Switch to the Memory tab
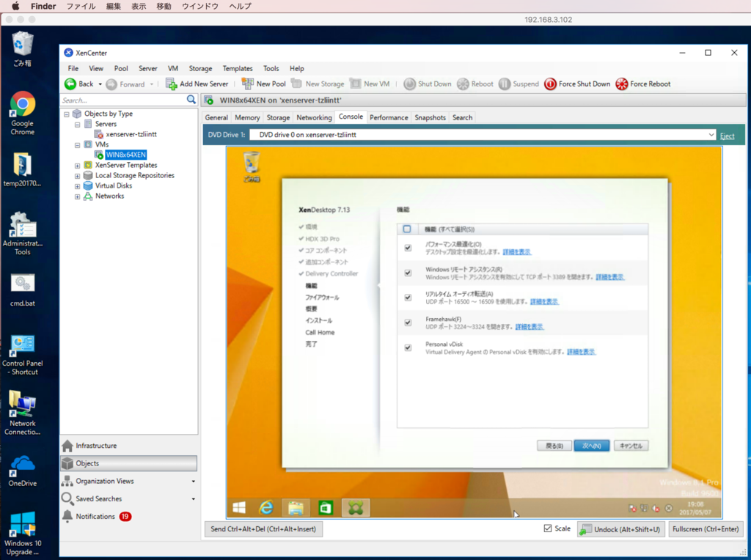This screenshot has width=751, height=560. tap(247, 117)
